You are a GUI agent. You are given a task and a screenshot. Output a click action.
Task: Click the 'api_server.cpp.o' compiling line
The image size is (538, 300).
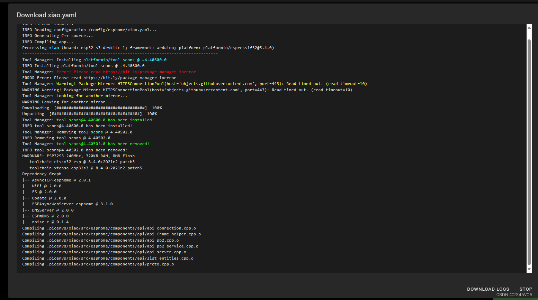point(104,252)
